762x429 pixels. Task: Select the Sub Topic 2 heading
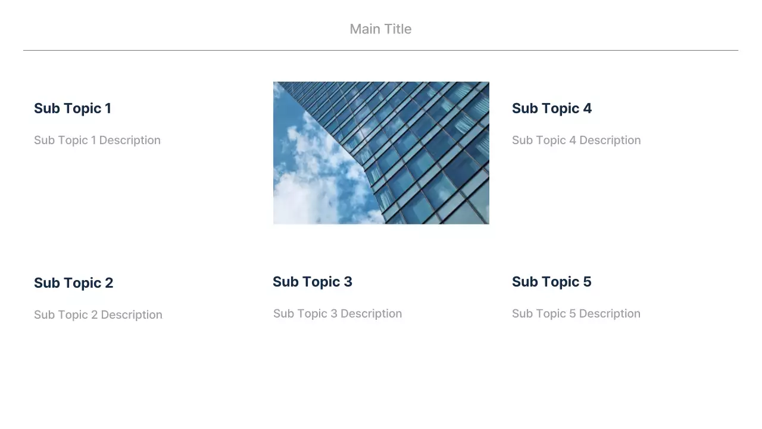(x=73, y=283)
